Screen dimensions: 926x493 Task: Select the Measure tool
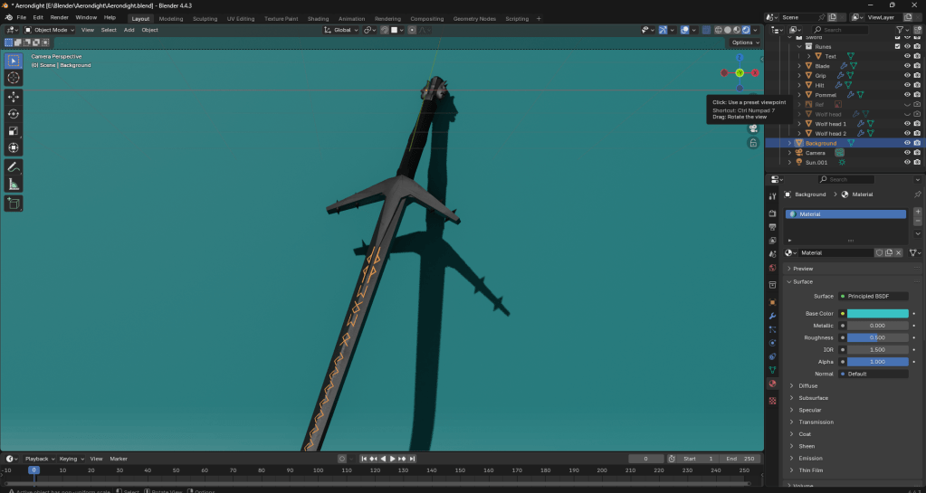pos(14,185)
